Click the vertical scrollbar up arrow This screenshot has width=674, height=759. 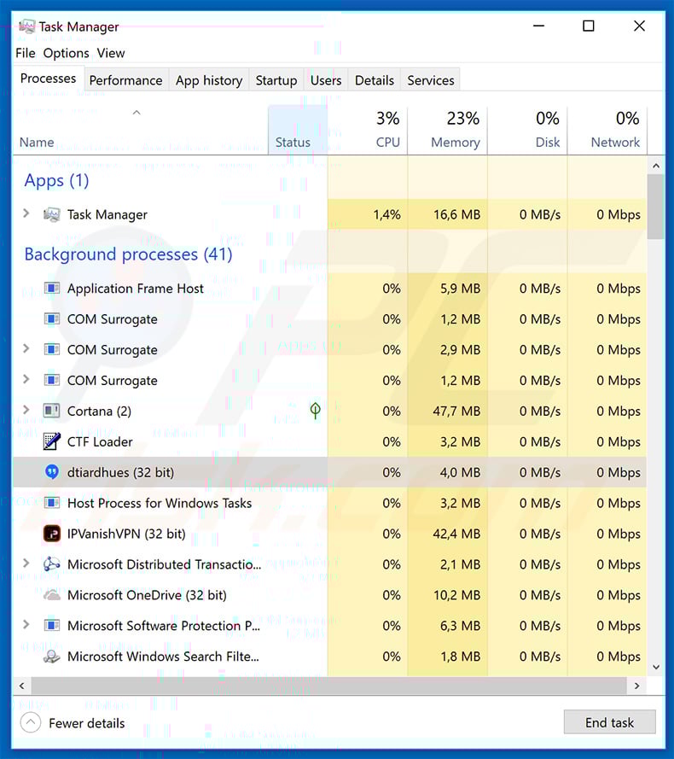(656, 166)
